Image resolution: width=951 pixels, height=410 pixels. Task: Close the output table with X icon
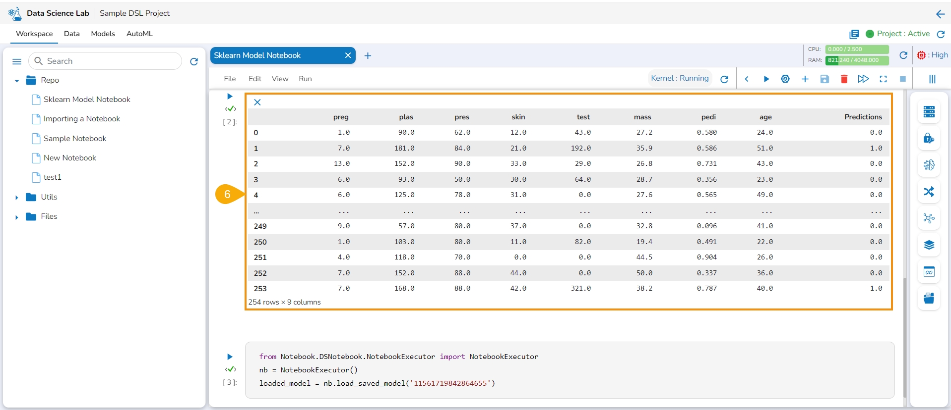pos(257,102)
